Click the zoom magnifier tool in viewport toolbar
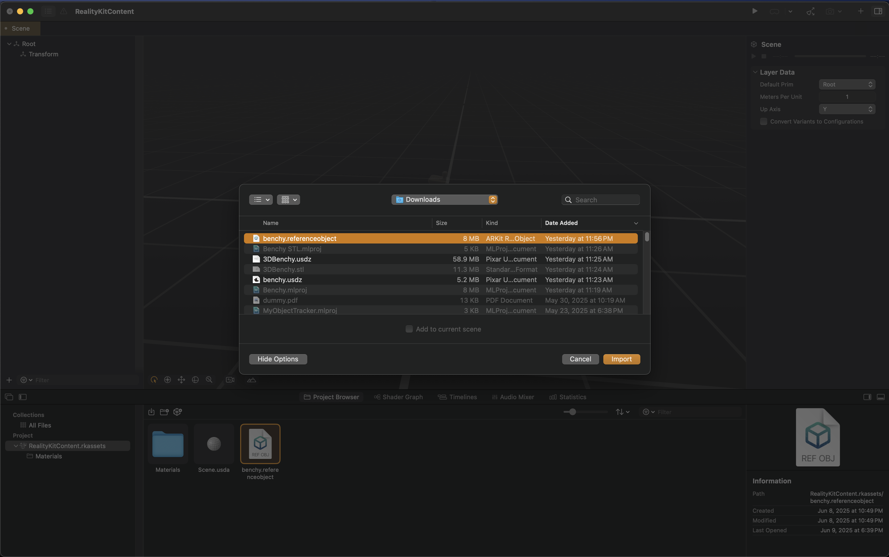Screen dimensions: 889x557 click(x=209, y=380)
